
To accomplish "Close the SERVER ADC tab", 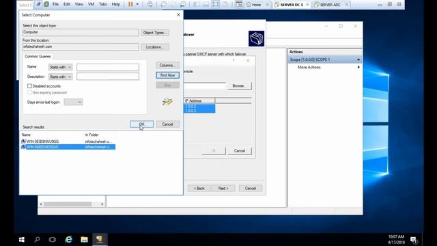I will pos(347,5).
